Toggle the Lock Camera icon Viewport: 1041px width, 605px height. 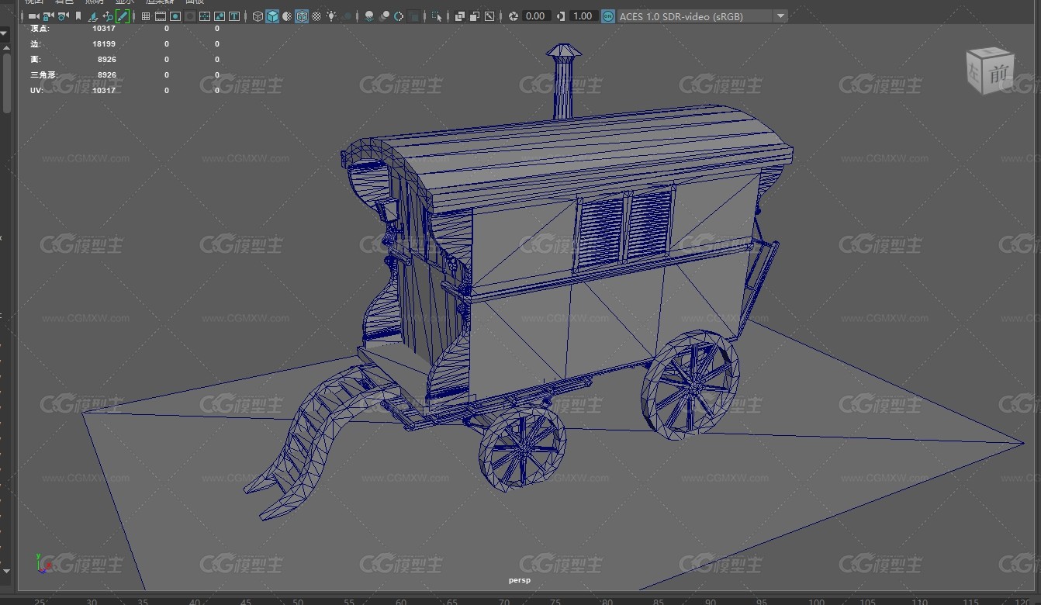(x=48, y=16)
